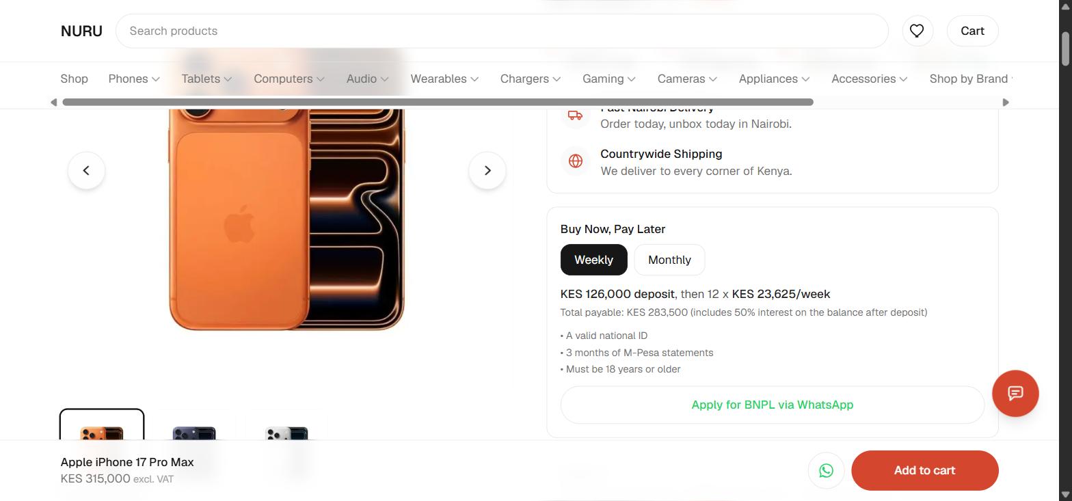1072x501 pixels.
Task: Click the We deliver to every corner text
Action: pyautogui.click(x=696, y=171)
